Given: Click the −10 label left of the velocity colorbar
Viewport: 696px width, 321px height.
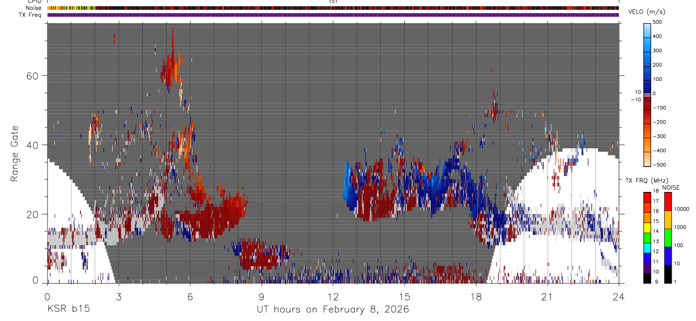Looking at the screenshot, I should tap(636, 100).
